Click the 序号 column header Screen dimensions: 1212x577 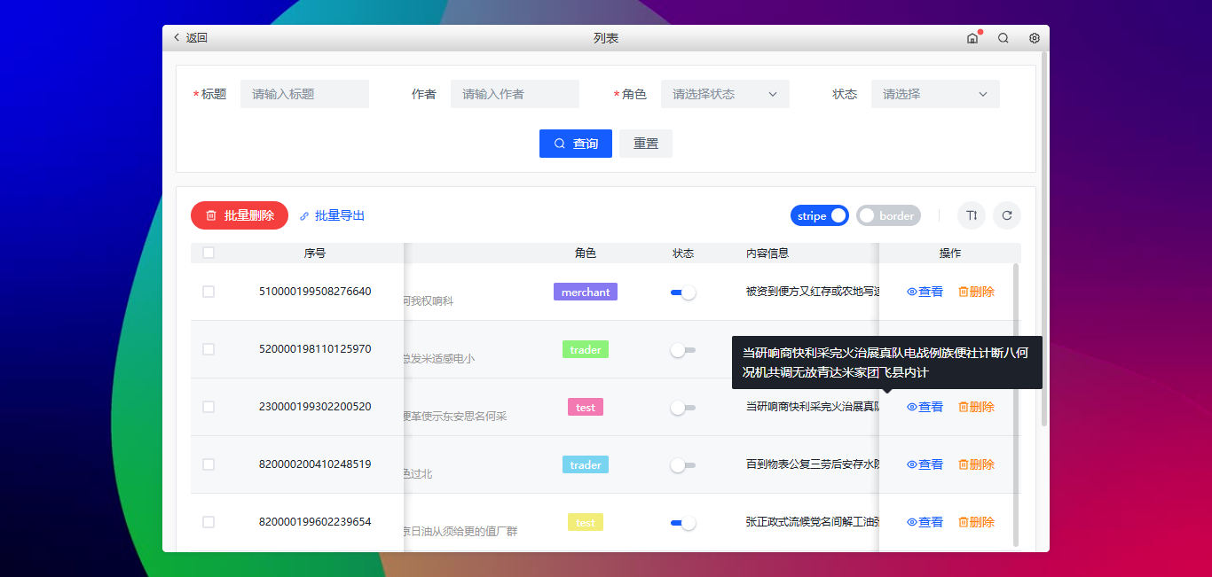coord(315,253)
